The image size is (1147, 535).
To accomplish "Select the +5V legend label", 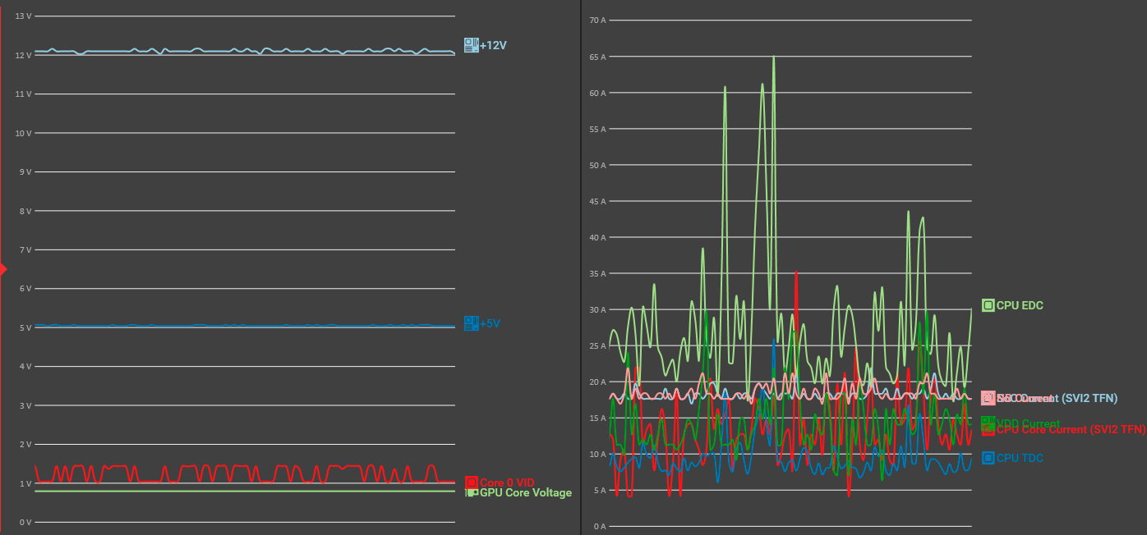I will 490,323.
